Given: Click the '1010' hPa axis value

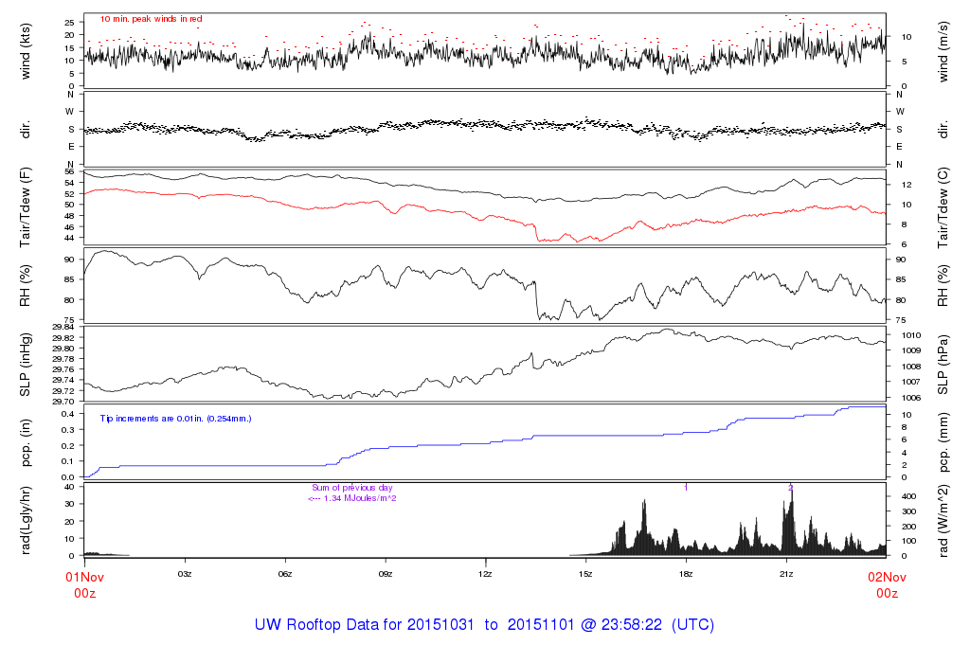Looking at the screenshot, I should coord(911,335).
